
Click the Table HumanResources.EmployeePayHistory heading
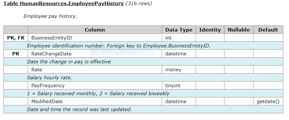(64, 4)
